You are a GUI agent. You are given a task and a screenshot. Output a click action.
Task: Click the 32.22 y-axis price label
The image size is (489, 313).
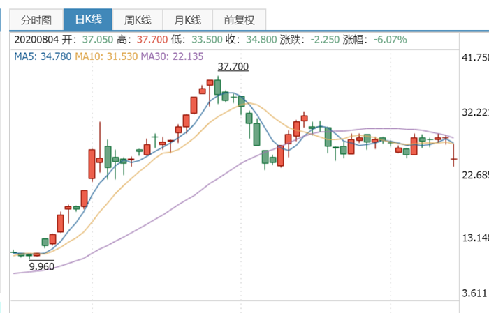475,112
